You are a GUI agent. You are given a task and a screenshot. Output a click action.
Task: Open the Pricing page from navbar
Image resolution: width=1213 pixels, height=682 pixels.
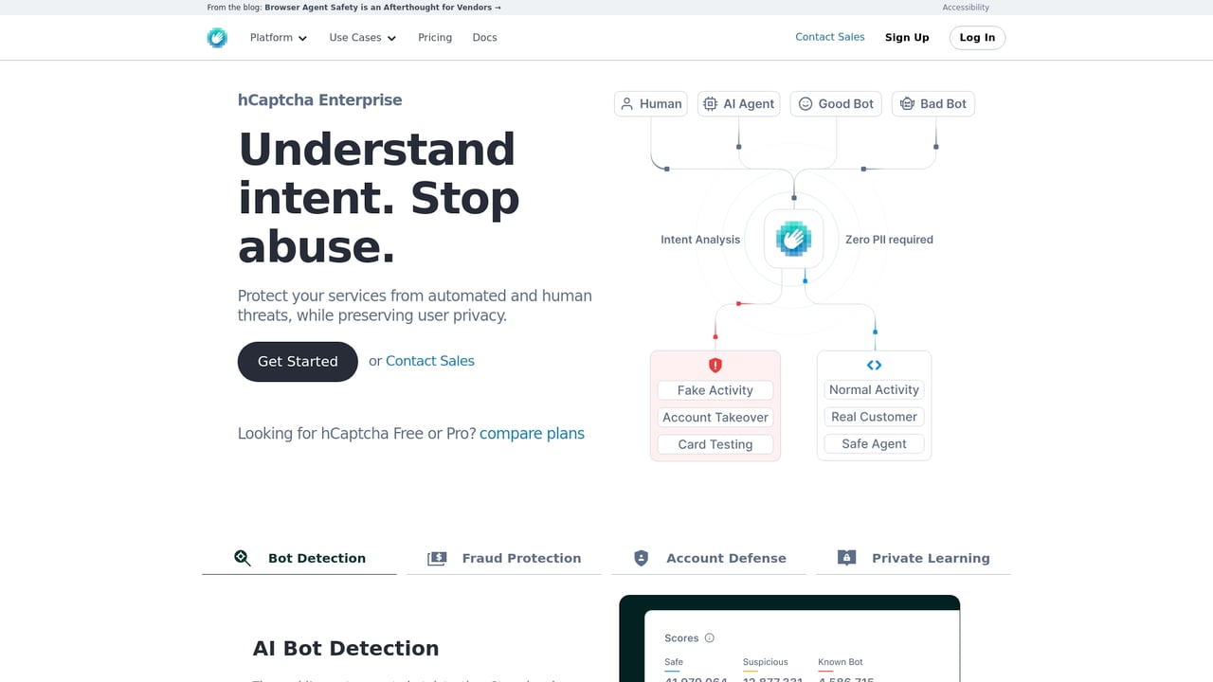[x=435, y=38]
